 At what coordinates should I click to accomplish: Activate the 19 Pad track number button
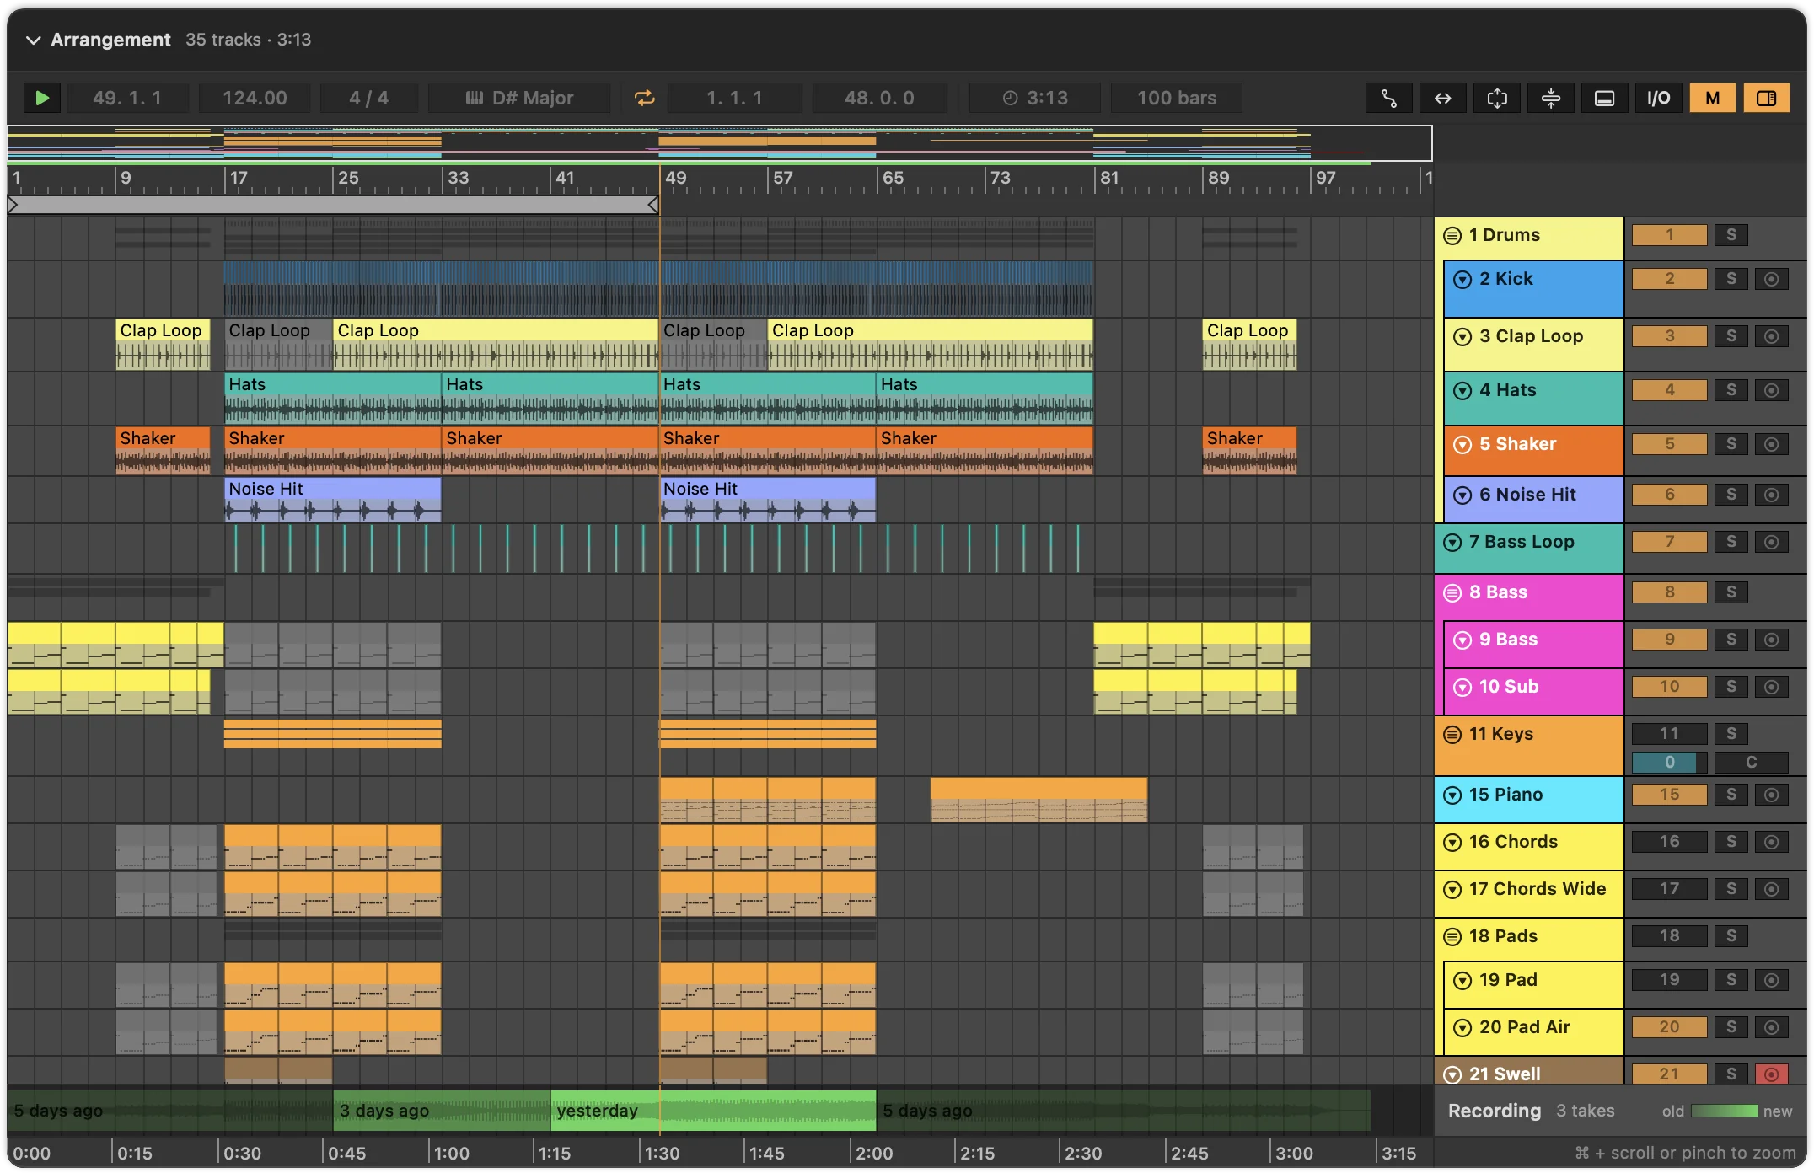pyautogui.click(x=1669, y=980)
